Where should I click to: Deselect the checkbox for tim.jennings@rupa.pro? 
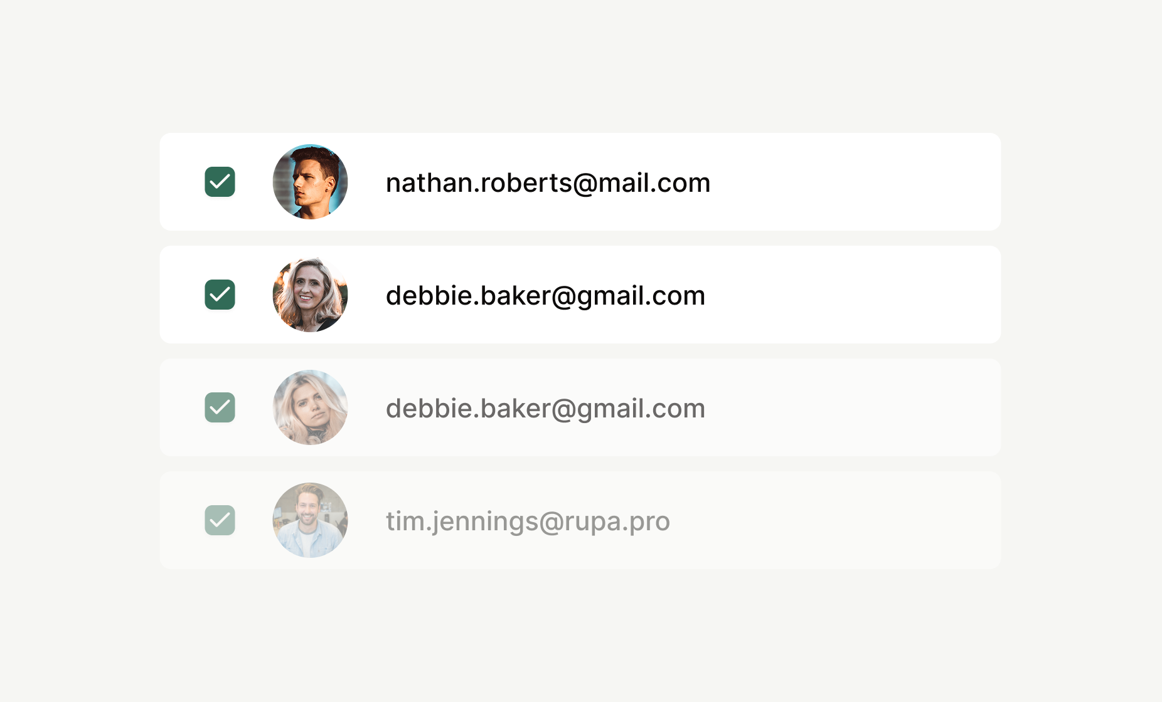click(220, 520)
